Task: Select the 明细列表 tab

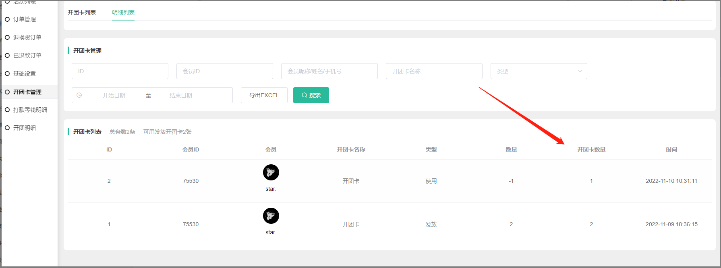Action: [x=123, y=12]
